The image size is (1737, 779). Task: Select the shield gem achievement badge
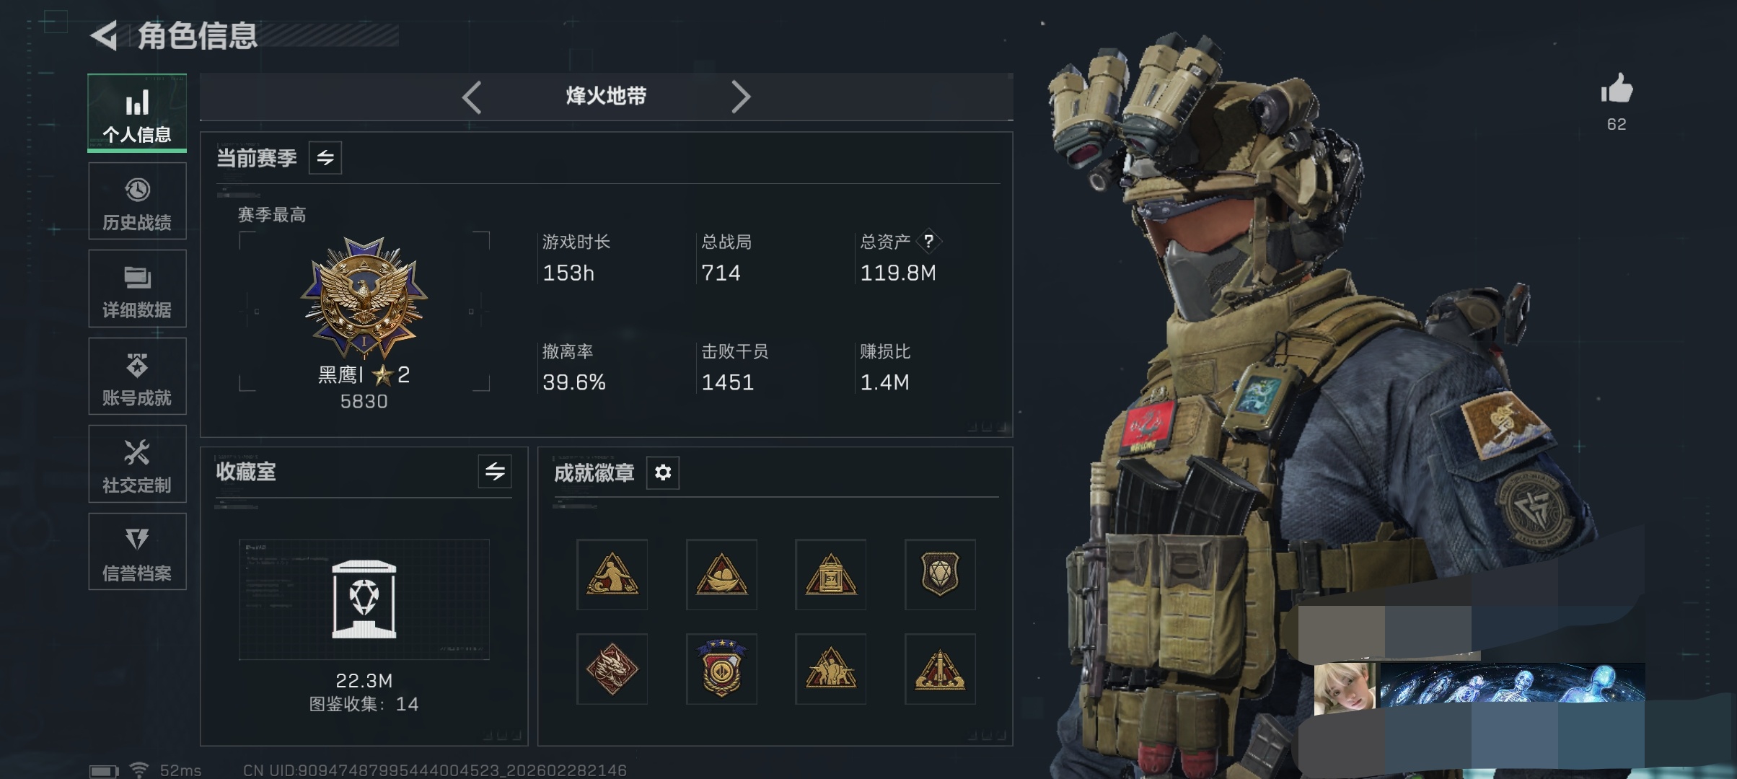pyautogui.click(x=940, y=575)
